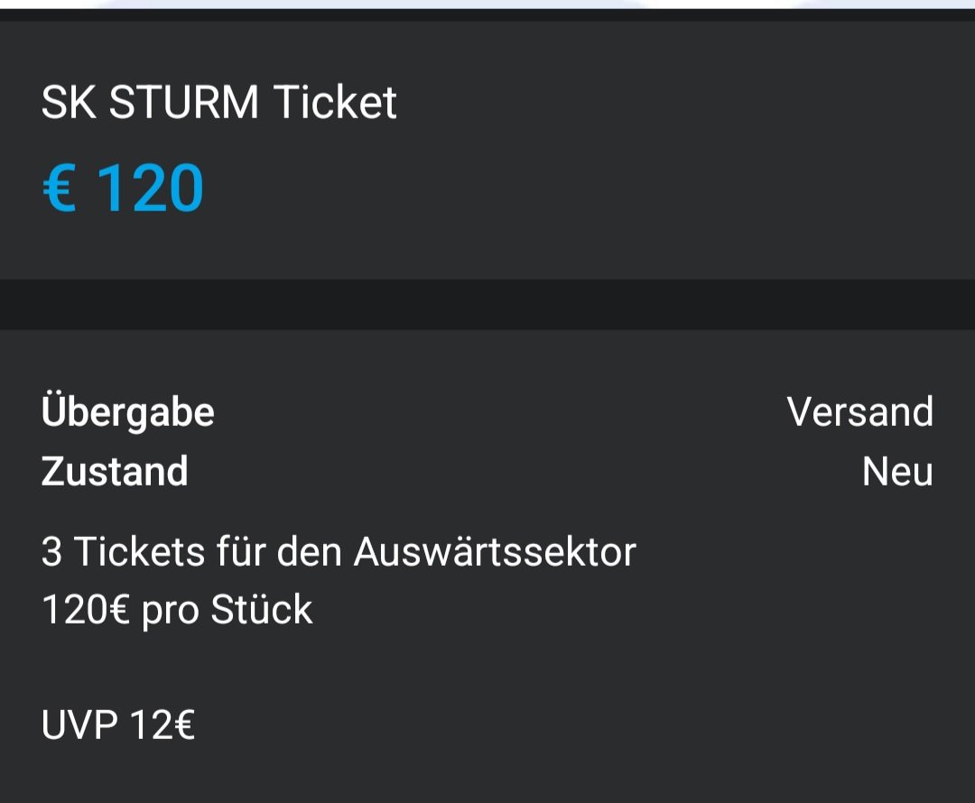
Task: Tap the '12€' amount after UVP
Action: [162, 725]
